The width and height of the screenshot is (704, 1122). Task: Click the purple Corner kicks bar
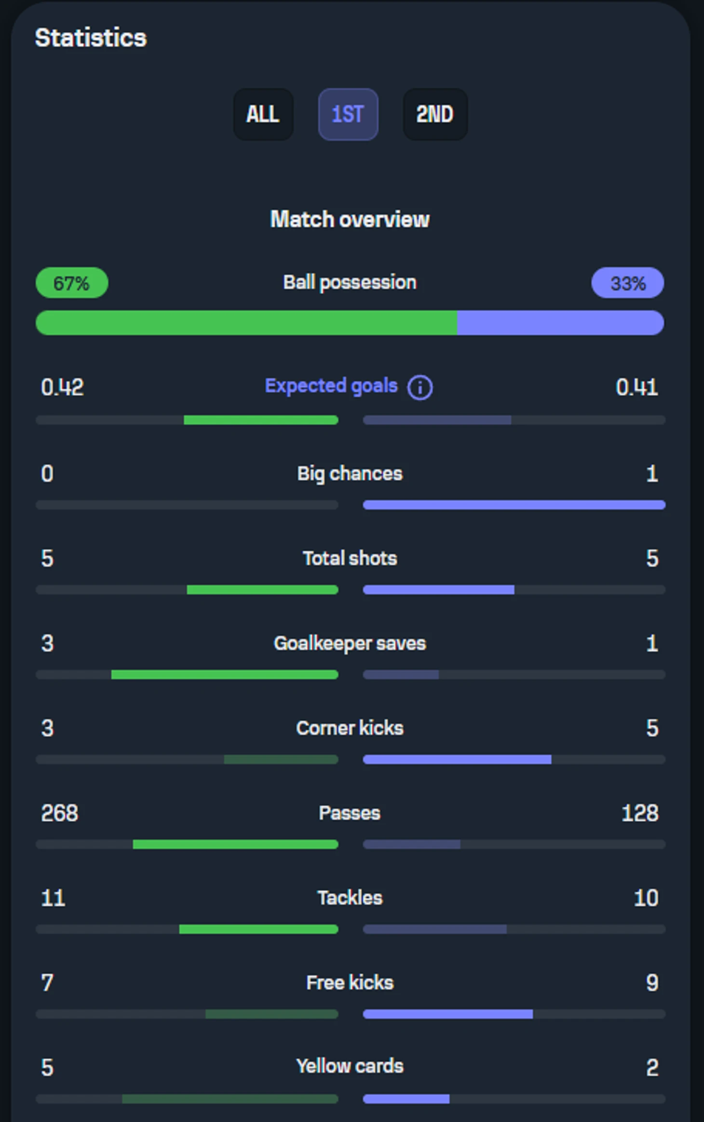pos(457,760)
